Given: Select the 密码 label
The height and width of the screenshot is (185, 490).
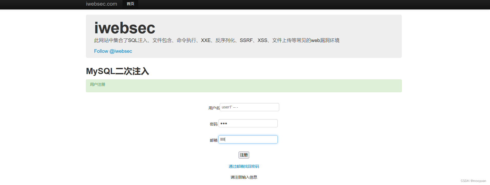Looking at the screenshot, I should (214, 124).
